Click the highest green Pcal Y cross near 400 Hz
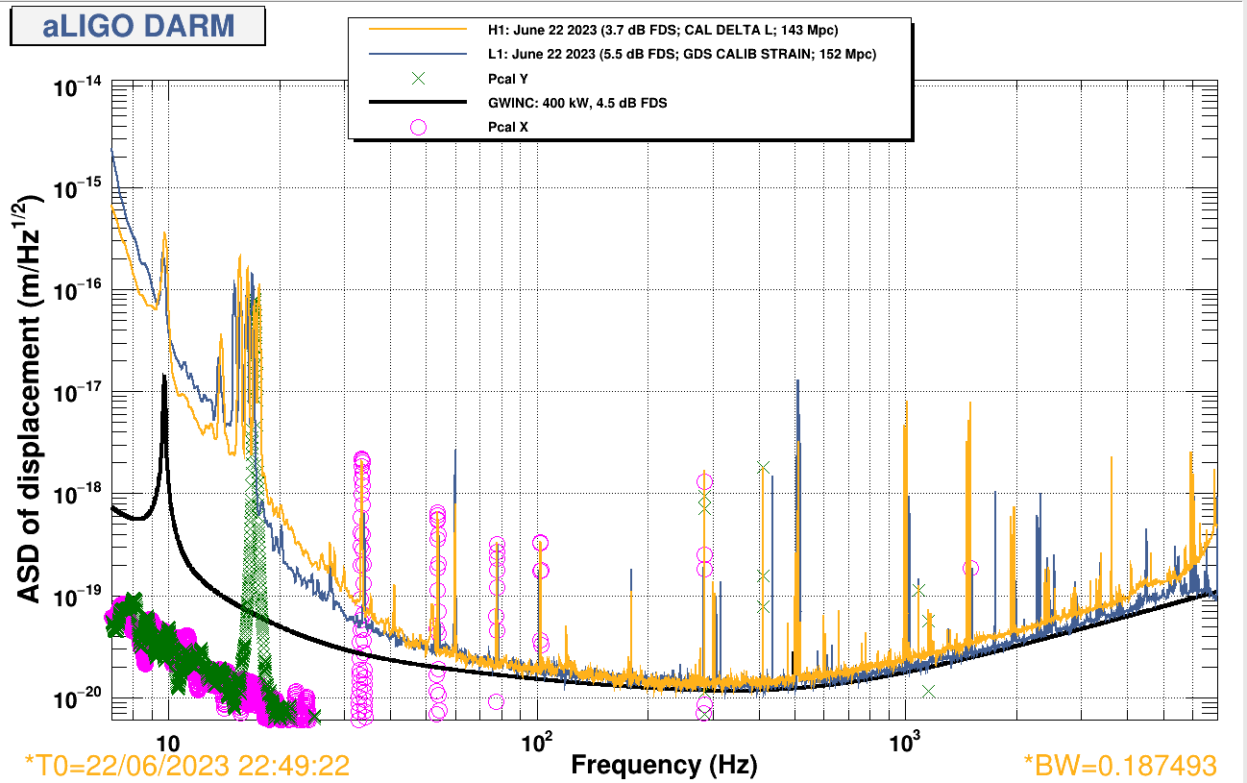The image size is (1247, 783). click(x=763, y=467)
